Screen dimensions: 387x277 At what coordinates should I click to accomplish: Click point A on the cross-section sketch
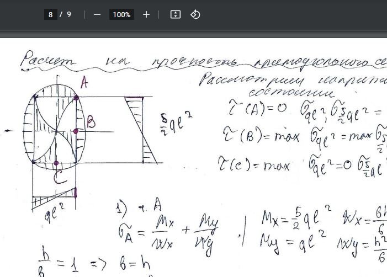[x=76, y=97]
